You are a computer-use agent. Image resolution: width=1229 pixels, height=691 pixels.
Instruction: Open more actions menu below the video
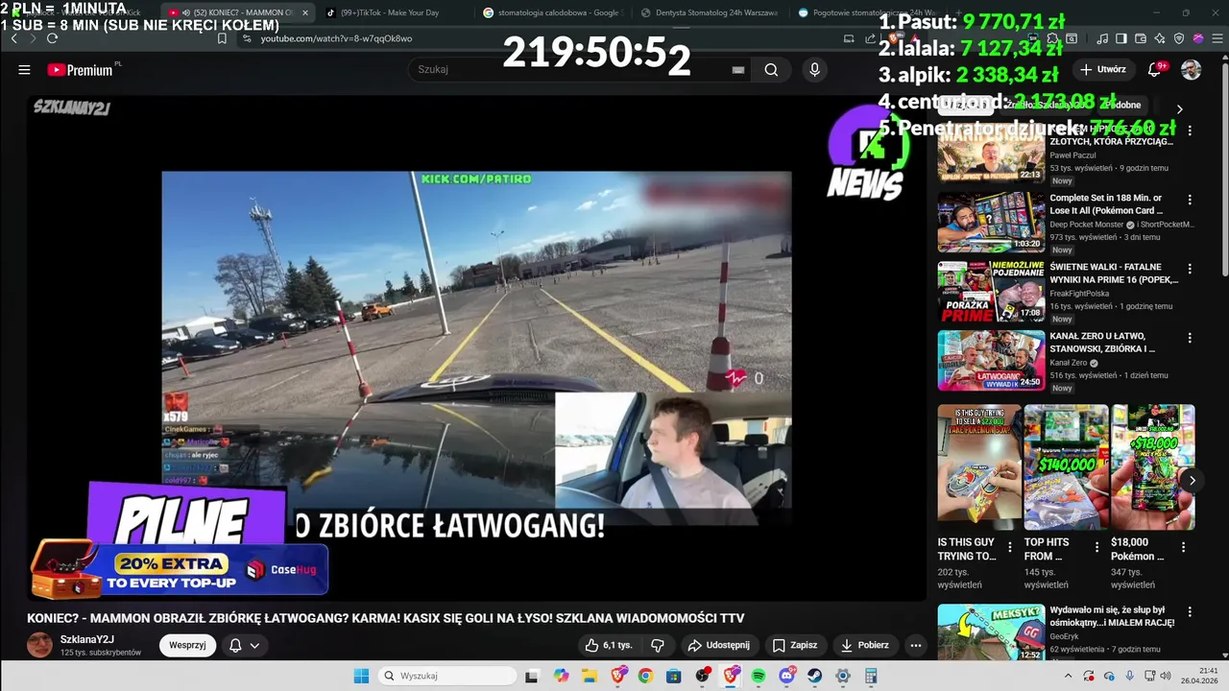tap(915, 645)
